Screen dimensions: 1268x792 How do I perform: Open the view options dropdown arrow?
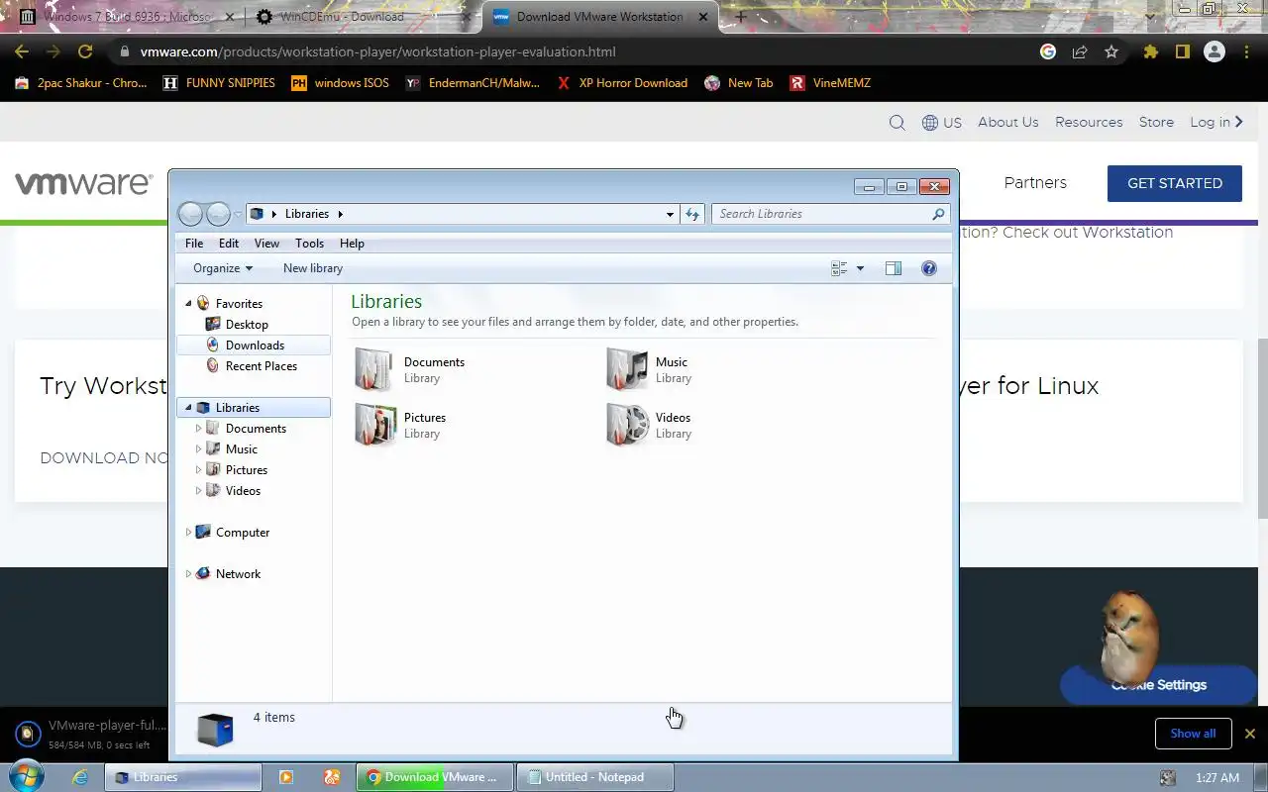pos(860,268)
